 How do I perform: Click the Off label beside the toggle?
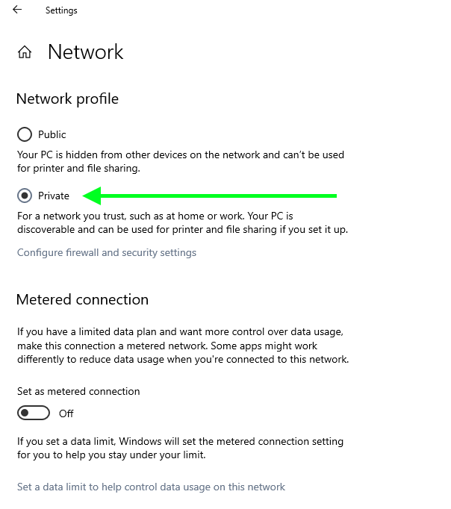pyautogui.click(x=66, y=413)
